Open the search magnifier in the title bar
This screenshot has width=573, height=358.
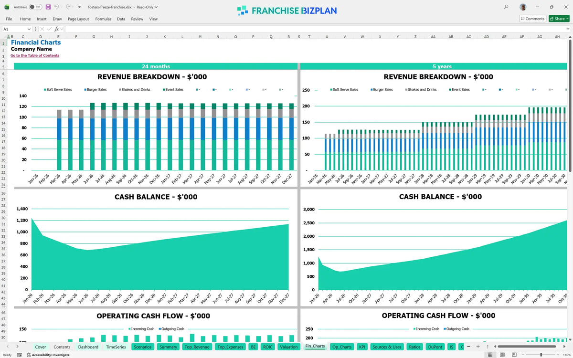pos(506,7)
